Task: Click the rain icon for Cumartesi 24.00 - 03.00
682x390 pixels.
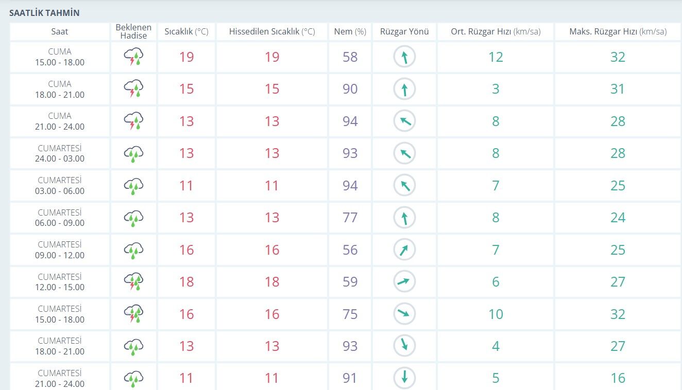Action: point(133,153)
